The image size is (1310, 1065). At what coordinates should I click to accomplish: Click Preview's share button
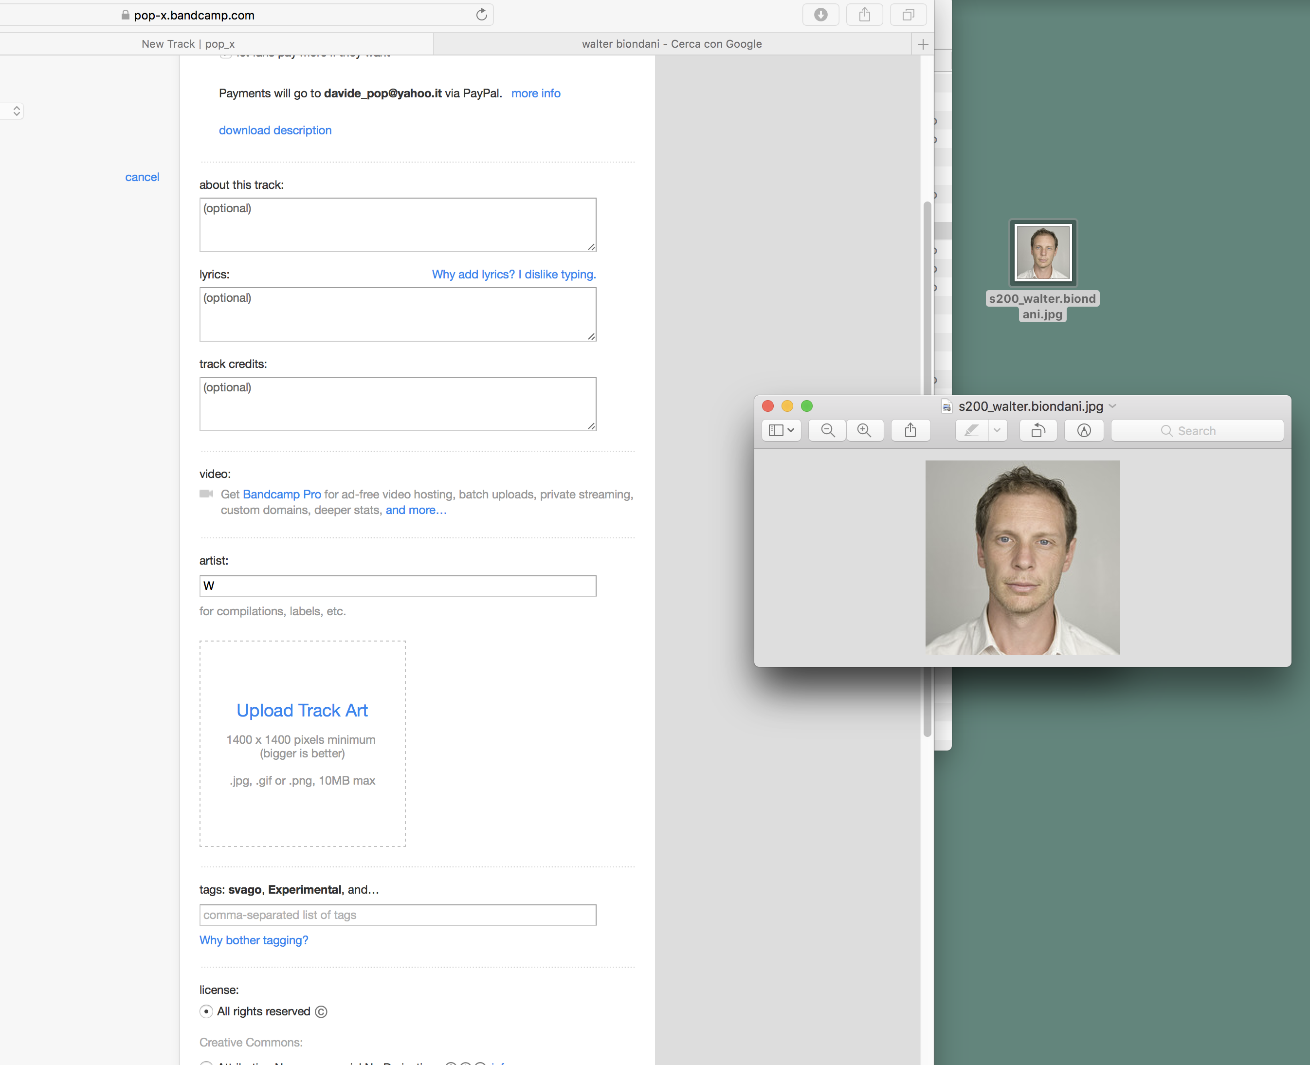point(910,431)
